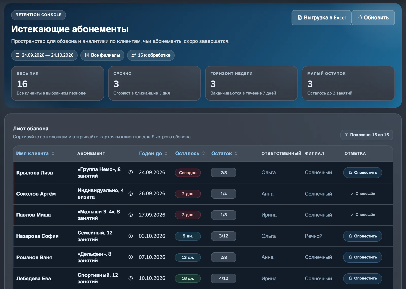The width and height of the screenshot is (406, 289).
Task: Select the Срочно summary card
Action: coord(155,83)
